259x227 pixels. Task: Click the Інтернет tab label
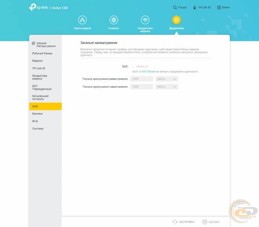tap(114, 28)
